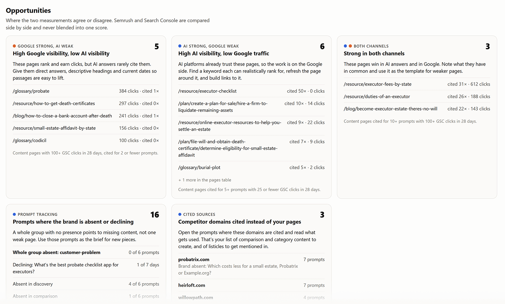Click the blue dot beside 'CITED SOURCES'
505x304 pixels.
tap(180, 214)
